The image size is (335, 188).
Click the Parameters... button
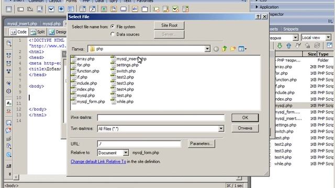(x=201, y=144)
